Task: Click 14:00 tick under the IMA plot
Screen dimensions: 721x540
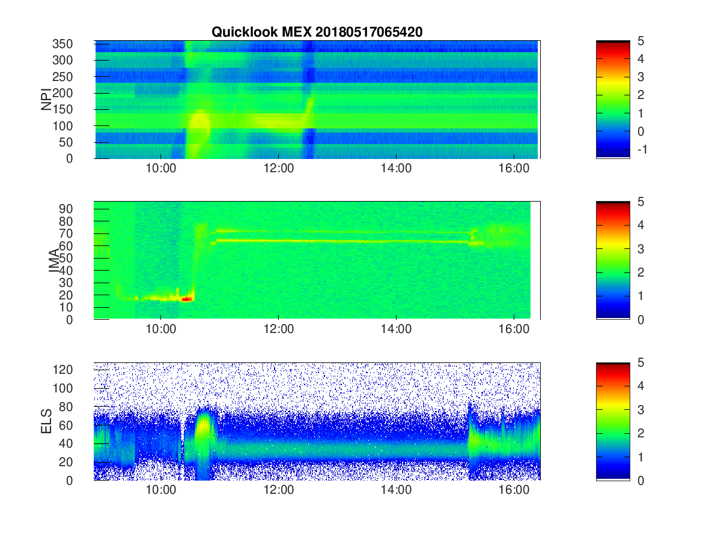Action: pos(396,328)
